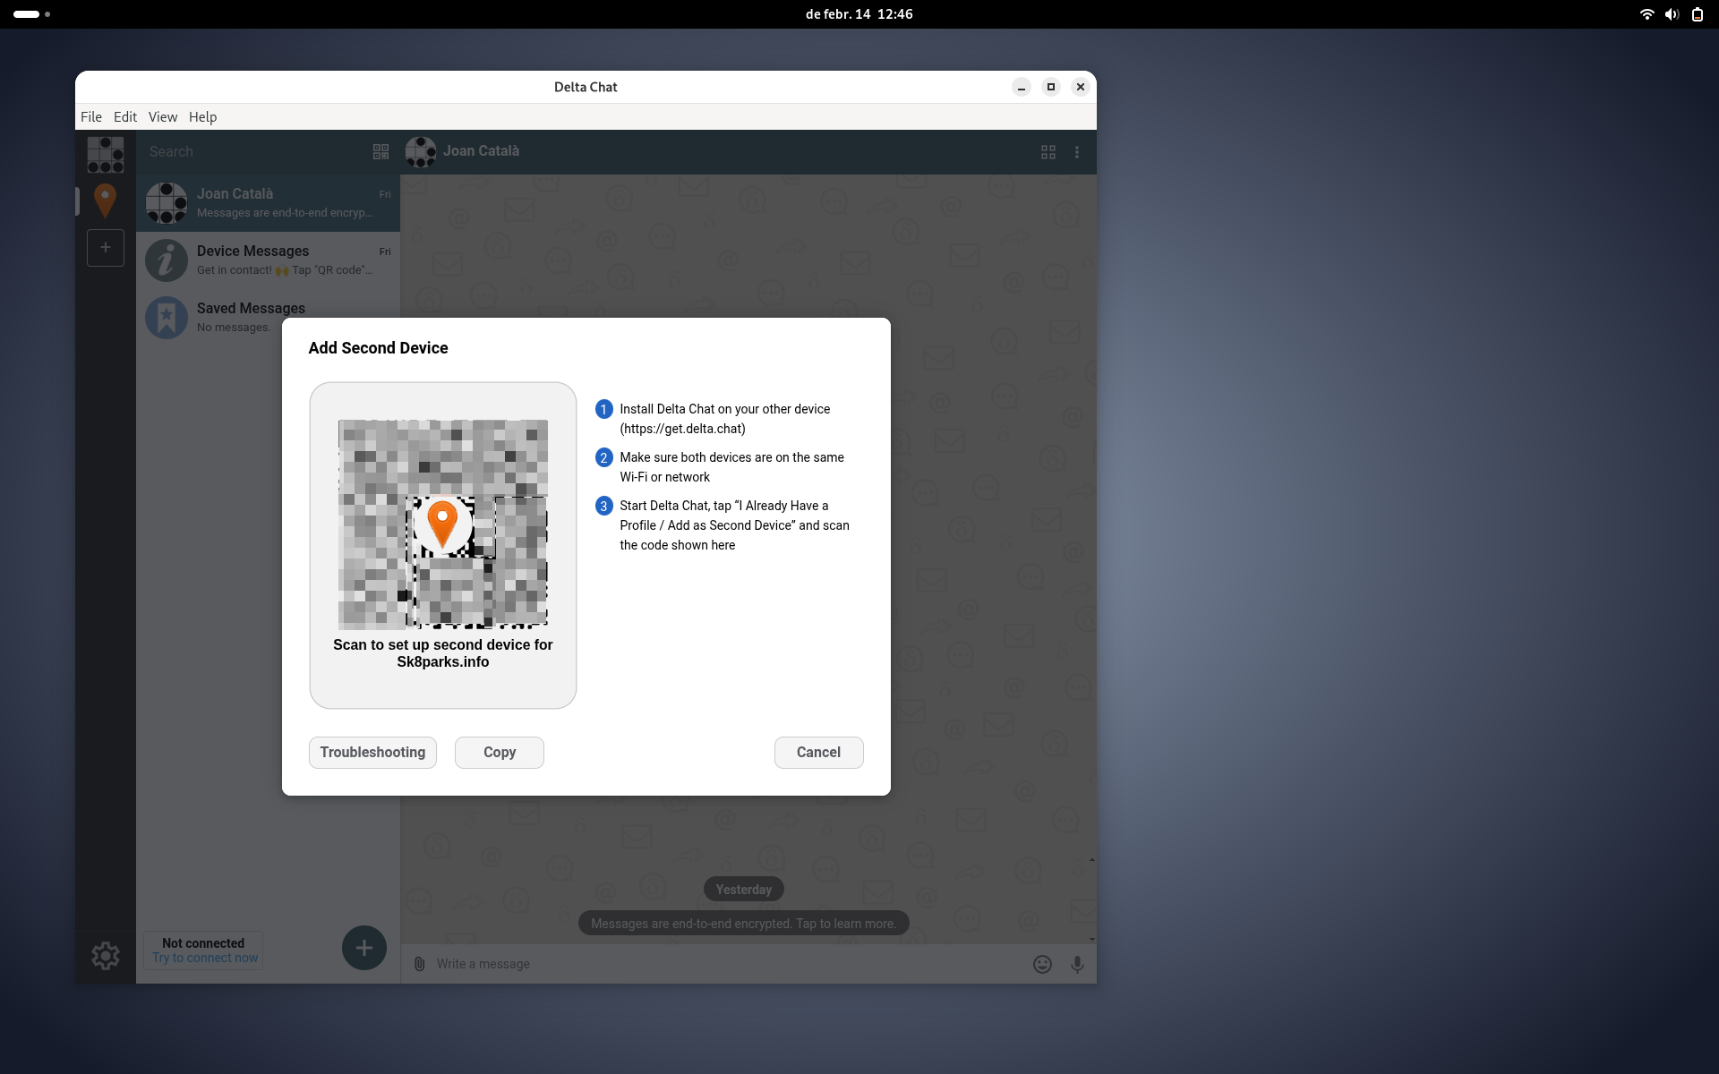
Task: Open the File menu
Action: tap(90, 116)
